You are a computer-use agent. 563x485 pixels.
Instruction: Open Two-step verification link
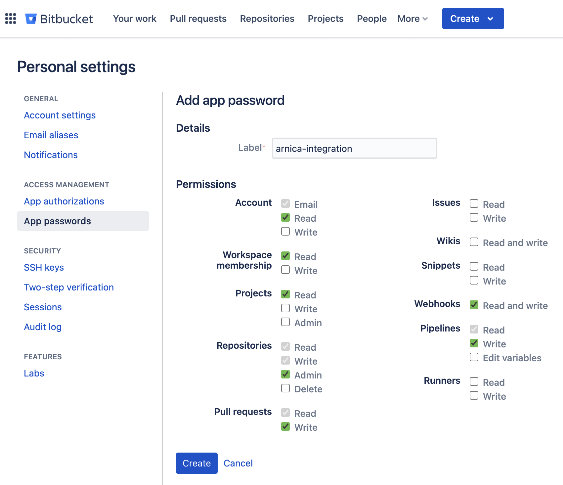pos(69,287)
